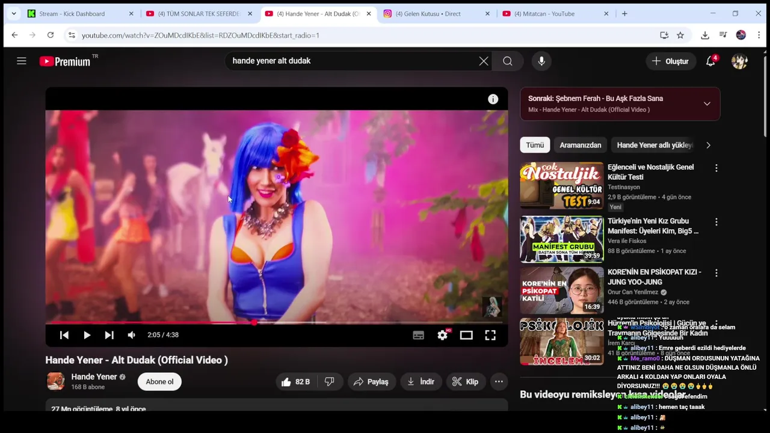Screen dimensions: 770x433
Task: Open account avatar menu
Action: pyautogui.click(x=739, y=61)
